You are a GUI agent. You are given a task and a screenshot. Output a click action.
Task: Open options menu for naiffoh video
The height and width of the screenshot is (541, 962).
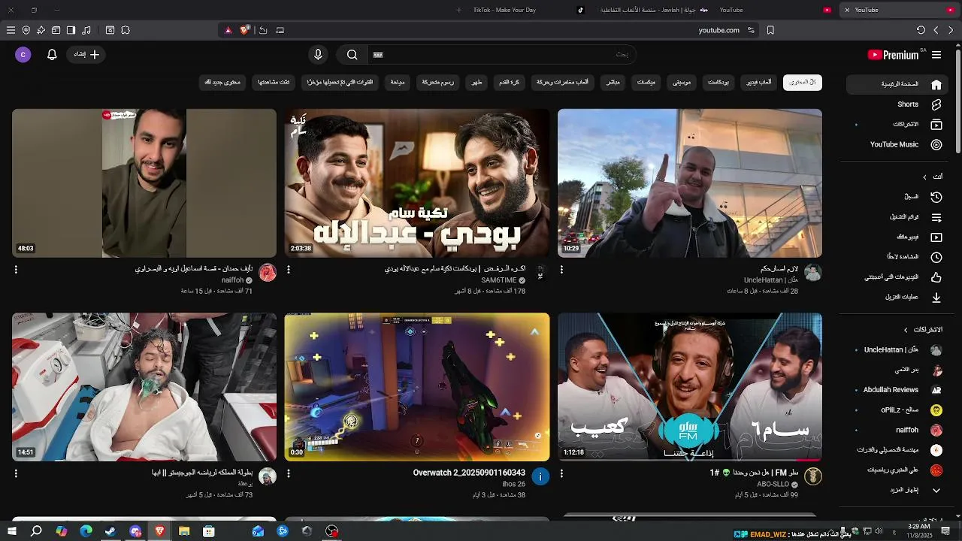[x=16, y=269]
